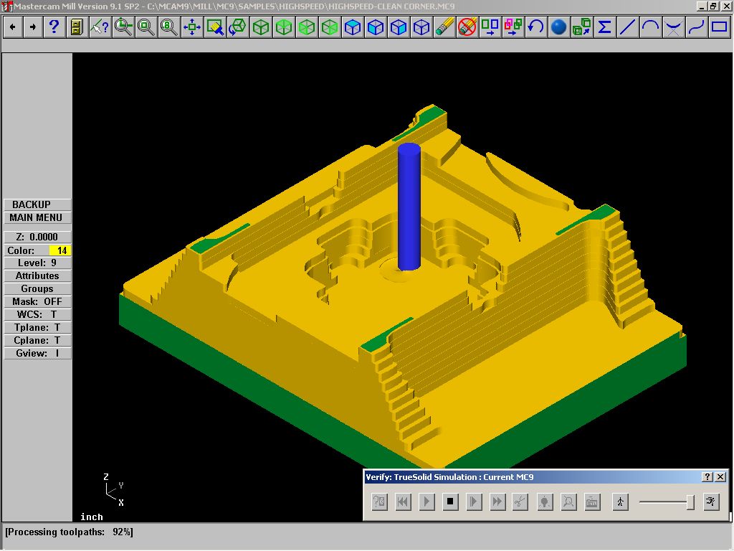
Task: Click the crossed-out magnifier icon in Verify
Action: point(568,501)
